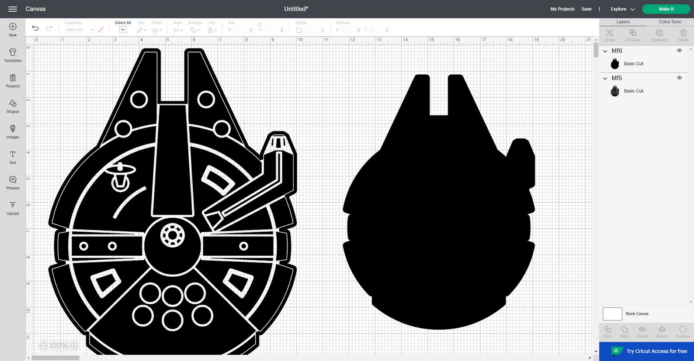Screen dimensions: 694x361
Task: Open the Phrases panel
Action: point(13,183)
